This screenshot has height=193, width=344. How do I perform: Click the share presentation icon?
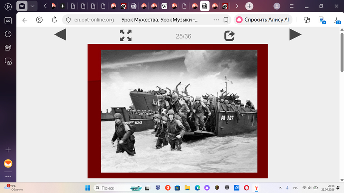pyautogui.click(x=229, y=36)
